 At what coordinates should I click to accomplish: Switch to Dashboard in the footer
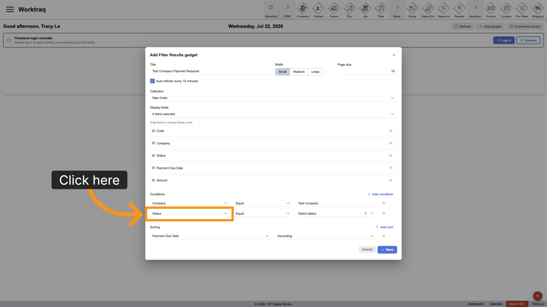click(475, 304)
